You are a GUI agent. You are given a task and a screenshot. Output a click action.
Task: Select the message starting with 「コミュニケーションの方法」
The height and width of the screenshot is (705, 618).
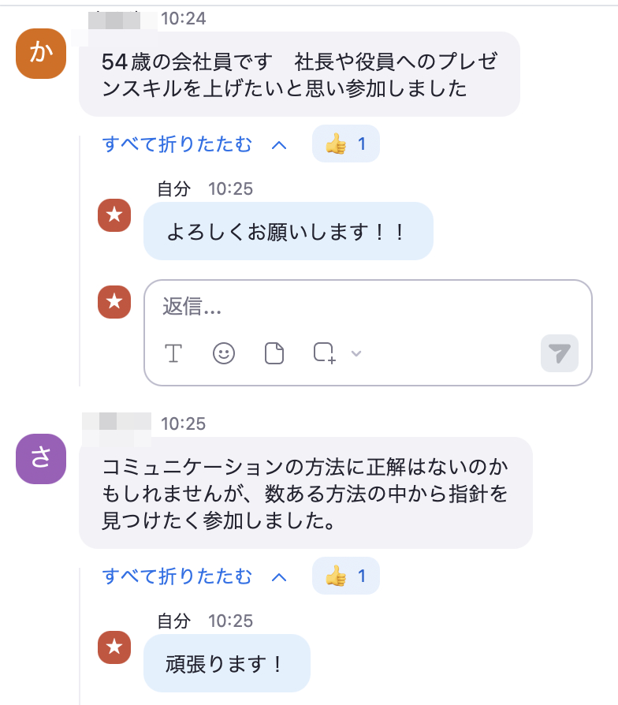305,493
